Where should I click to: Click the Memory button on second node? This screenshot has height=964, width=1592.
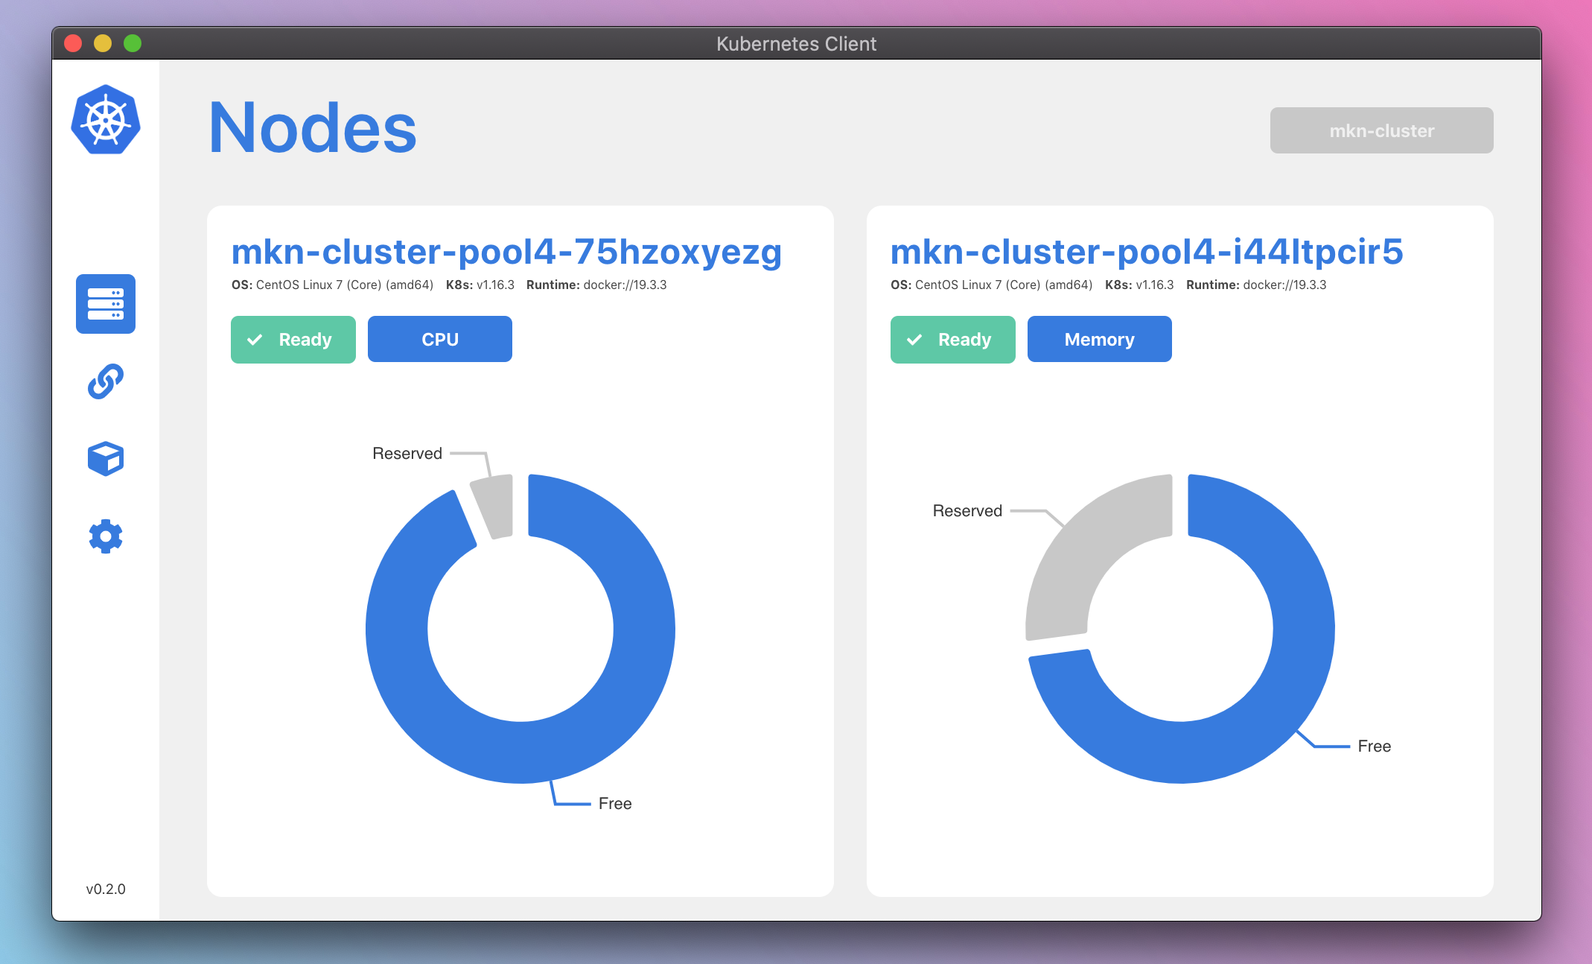[1100, 338]
